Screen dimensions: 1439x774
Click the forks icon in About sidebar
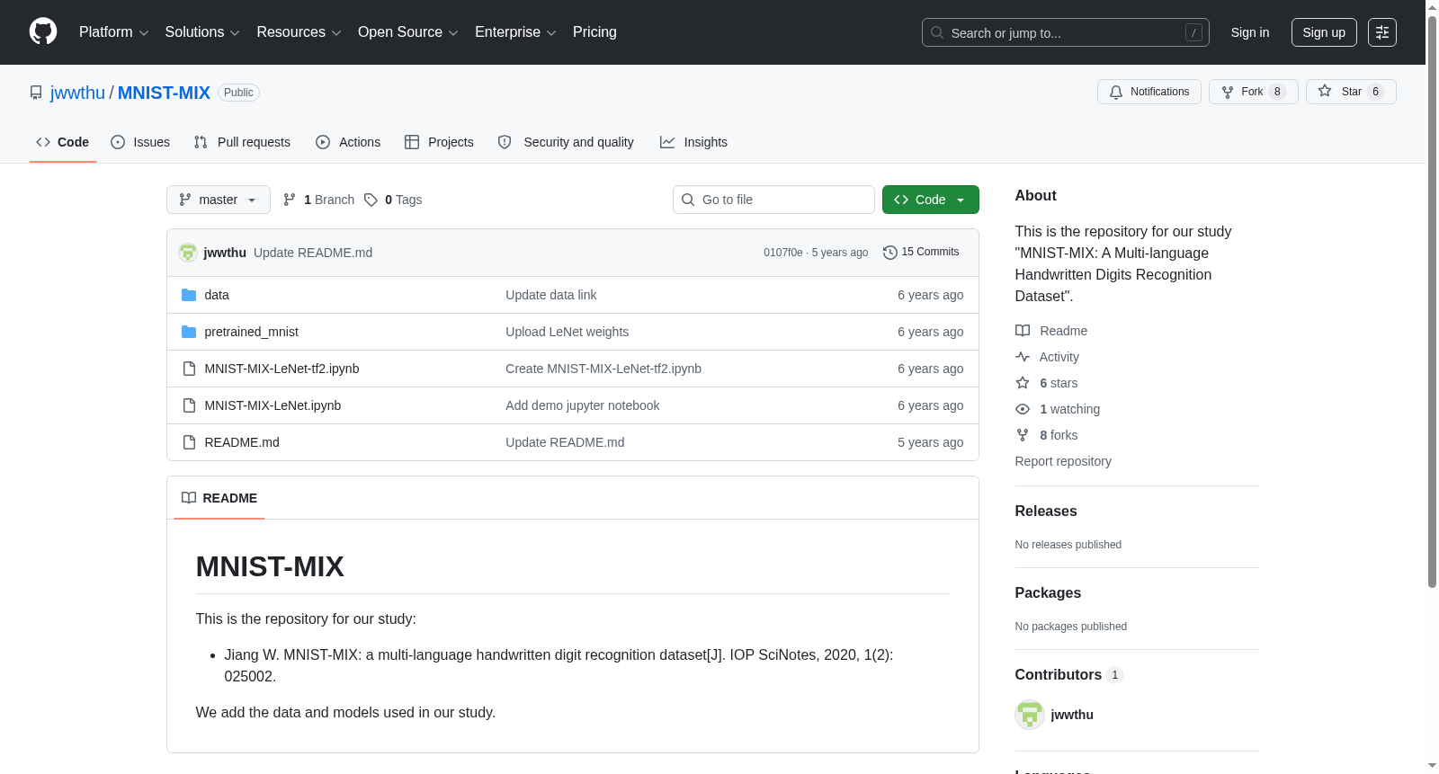tap(1023, 435)
